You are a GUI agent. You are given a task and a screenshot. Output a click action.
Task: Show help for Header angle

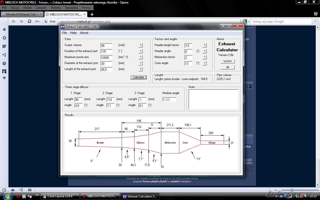204,51
